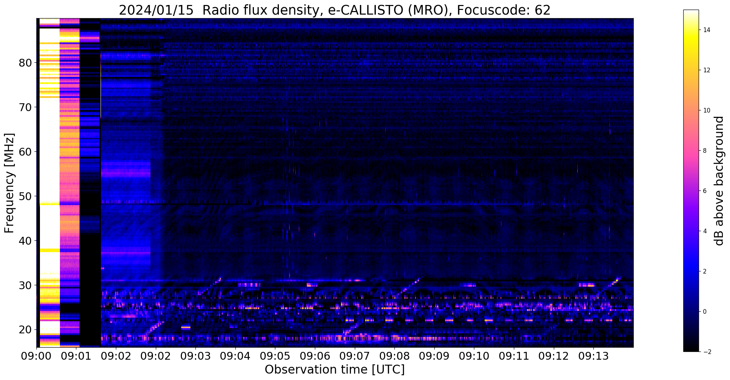Image resolution: width=730 pixels, height=380 pixels.
Task: Click the 09:09 time tick label
Action: pos(434,356)
